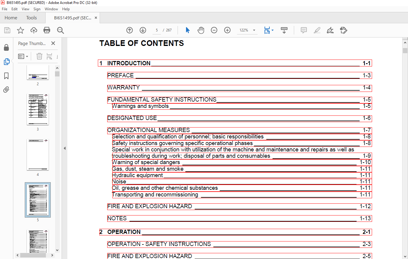Viewport: 408px width, 259px height.
Task: Open the Bookmarks sidebar panel
Action: click(x=6, y=76)
